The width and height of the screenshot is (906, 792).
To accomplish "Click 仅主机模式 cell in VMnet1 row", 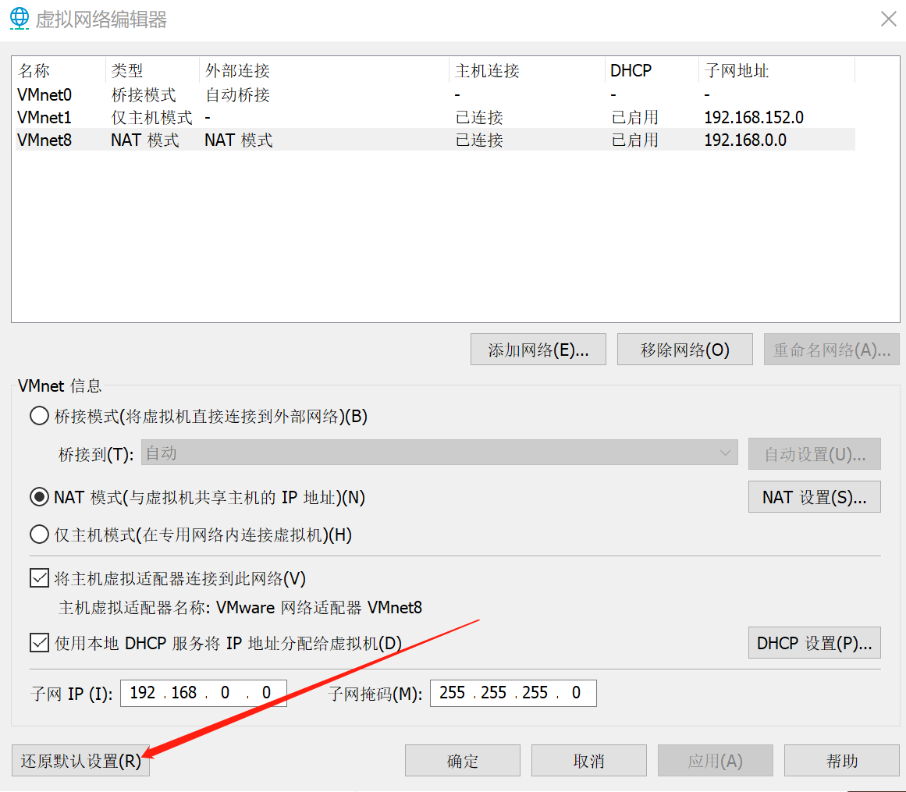I will (x=151, y=117).
